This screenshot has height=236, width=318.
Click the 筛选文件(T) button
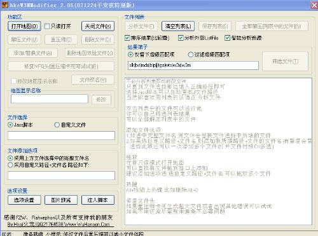click(285, 62)
